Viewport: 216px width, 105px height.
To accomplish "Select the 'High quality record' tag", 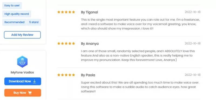I will (16, 14).
